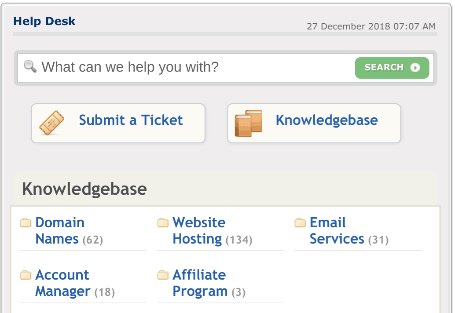Click the Website Hosting folder icon
The width and height of the screenshot is (455, 313).
[x=163, y=222]
